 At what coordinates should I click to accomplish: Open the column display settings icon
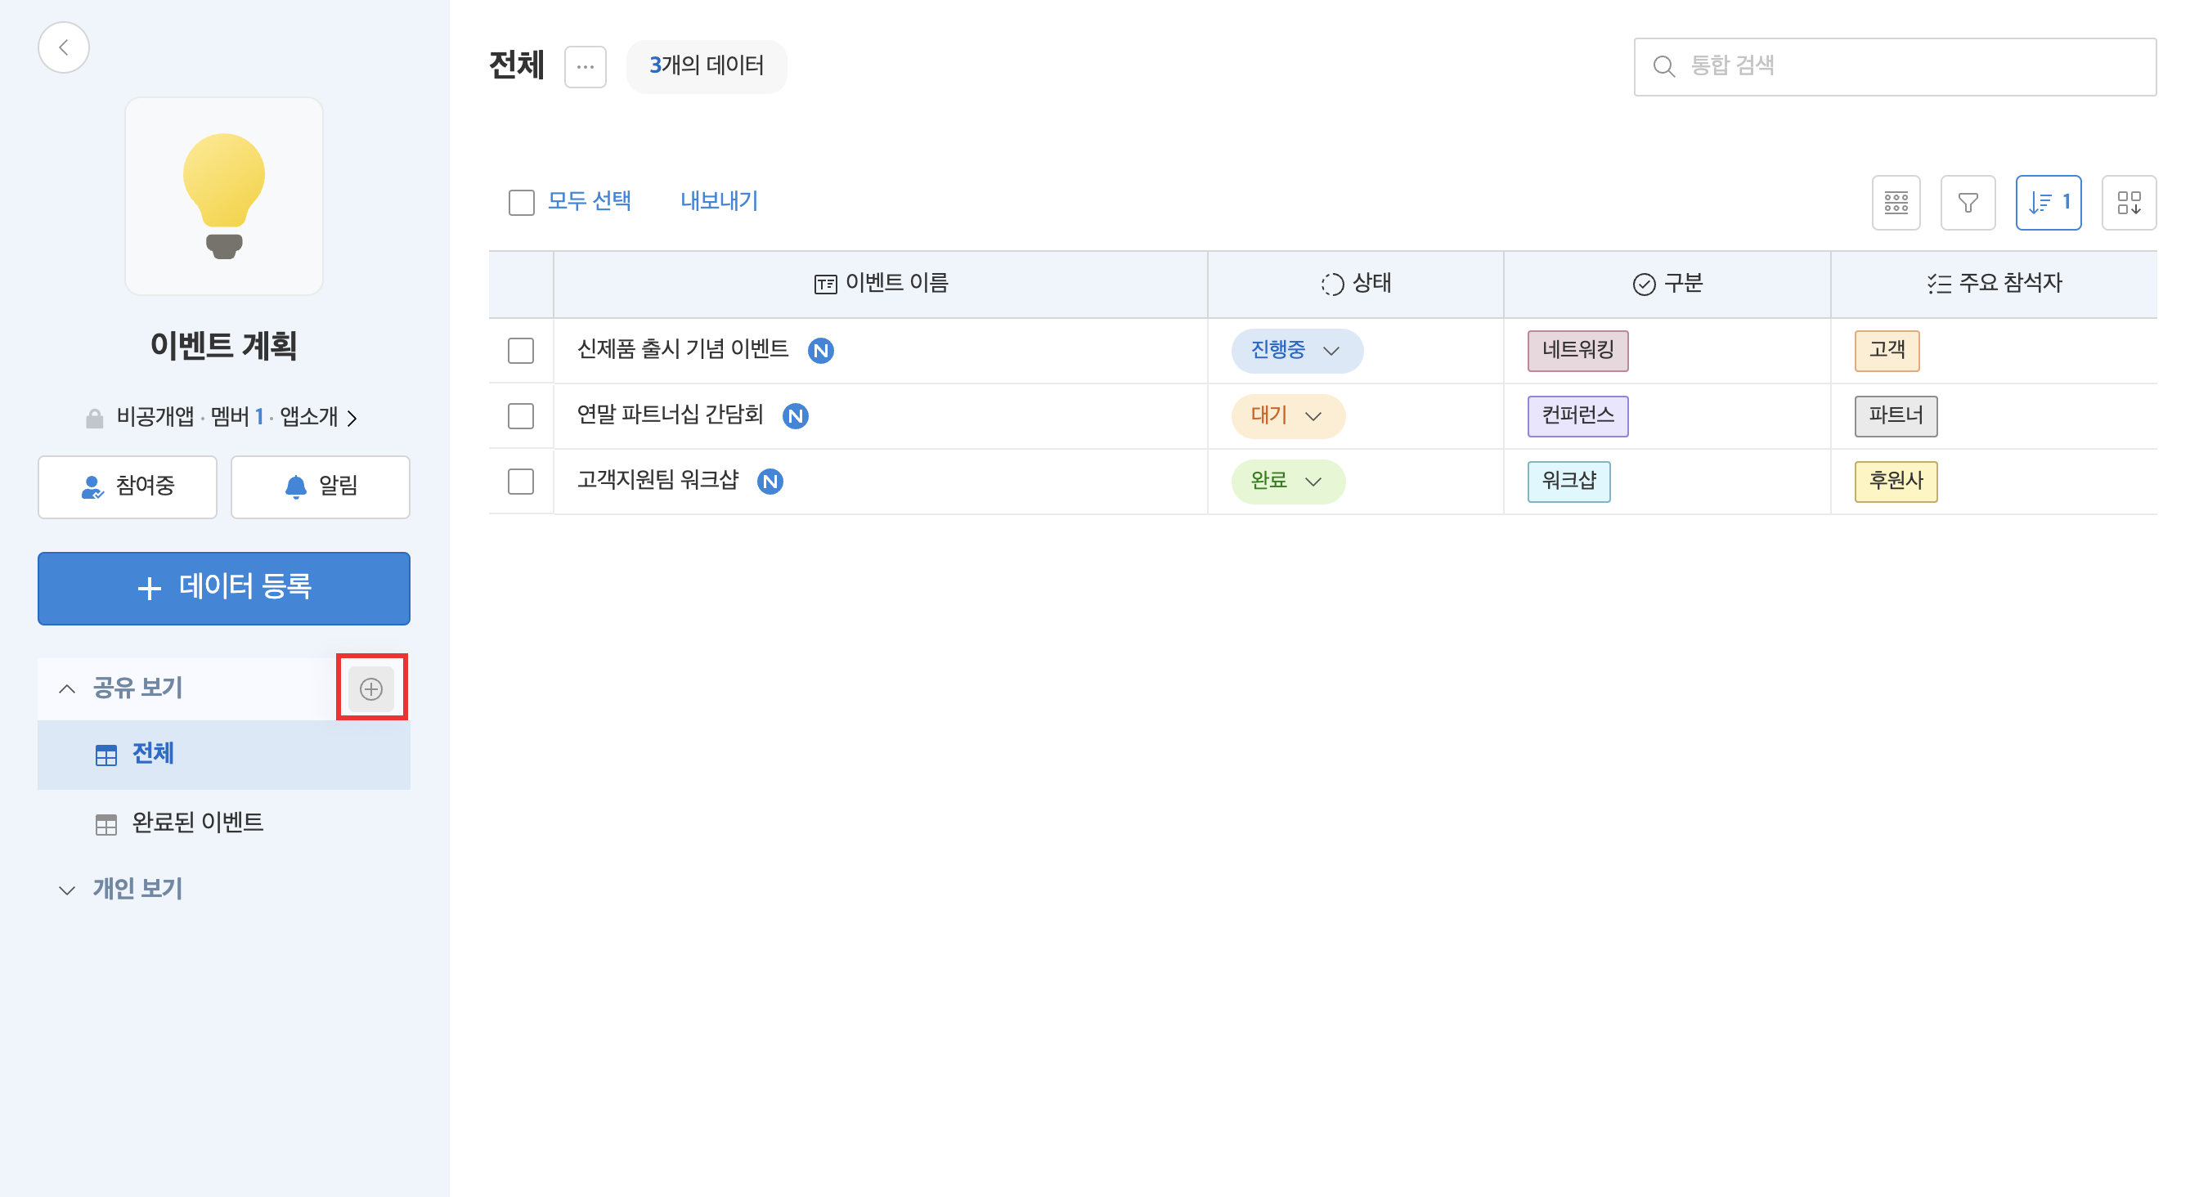click(x=1896, y=202)
